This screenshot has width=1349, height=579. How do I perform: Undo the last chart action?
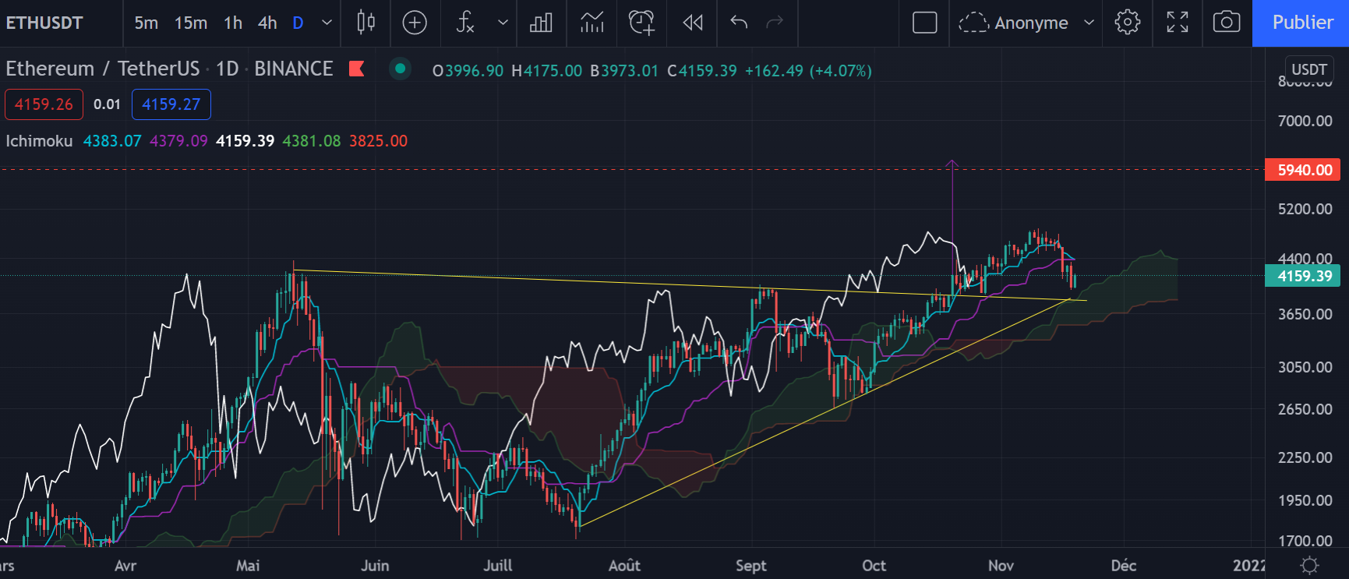click(x=739, y=23)
